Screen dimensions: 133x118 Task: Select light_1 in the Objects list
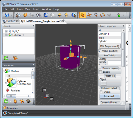(x=16, y=31)
